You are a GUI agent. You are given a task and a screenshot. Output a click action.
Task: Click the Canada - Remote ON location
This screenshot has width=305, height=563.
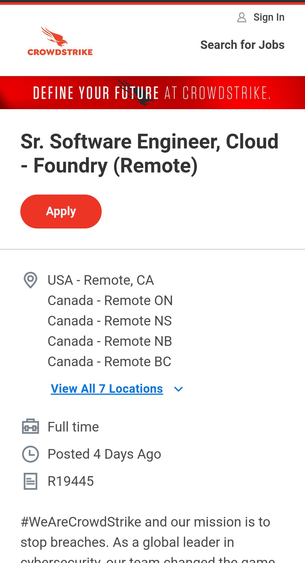coord(110,300)
